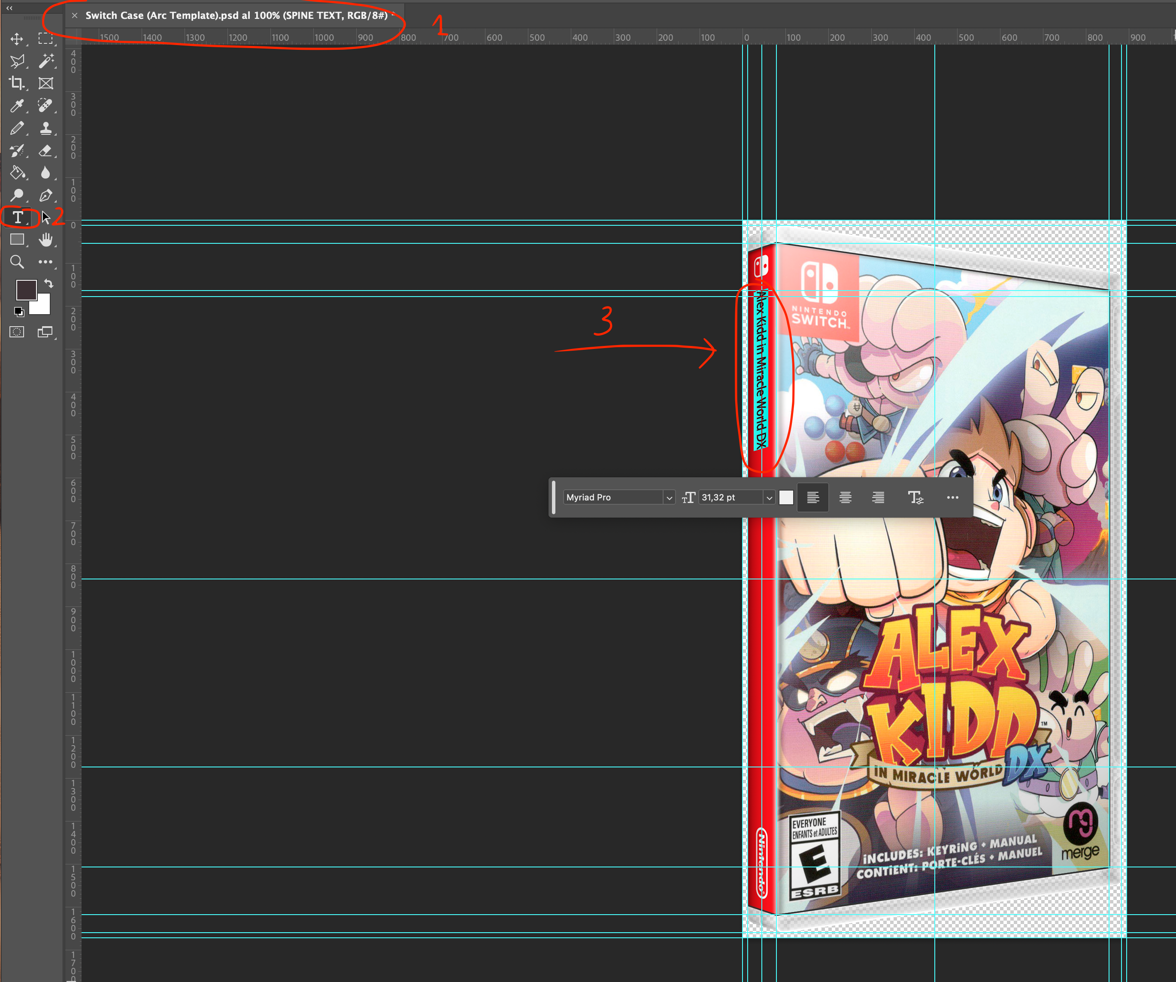The height and width of the screenshot is (982, 1176).
Task: Select the Eraser tool
Action: coord(45,151)
